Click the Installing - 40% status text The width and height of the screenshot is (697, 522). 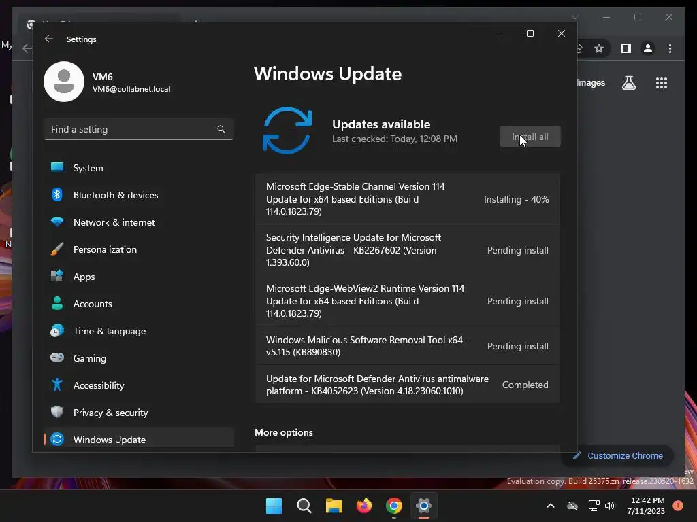516,199
